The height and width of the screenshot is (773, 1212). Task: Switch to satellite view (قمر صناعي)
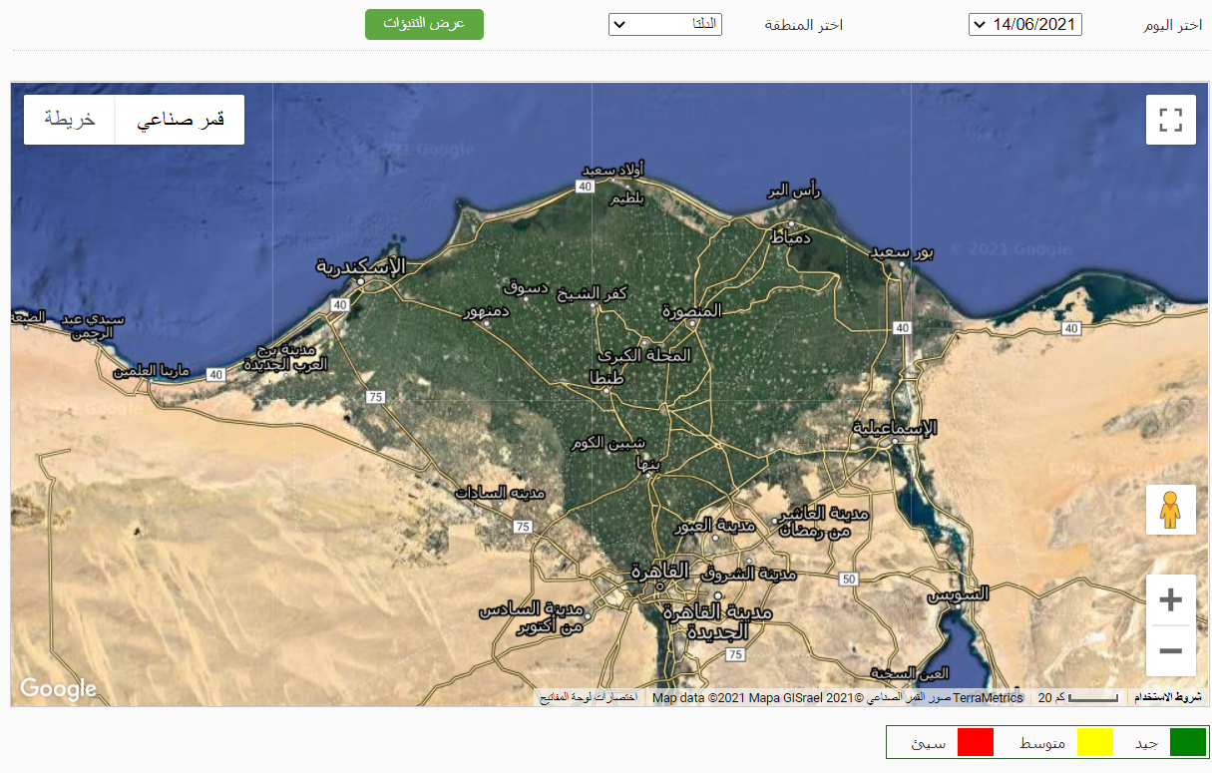point(180,120)
